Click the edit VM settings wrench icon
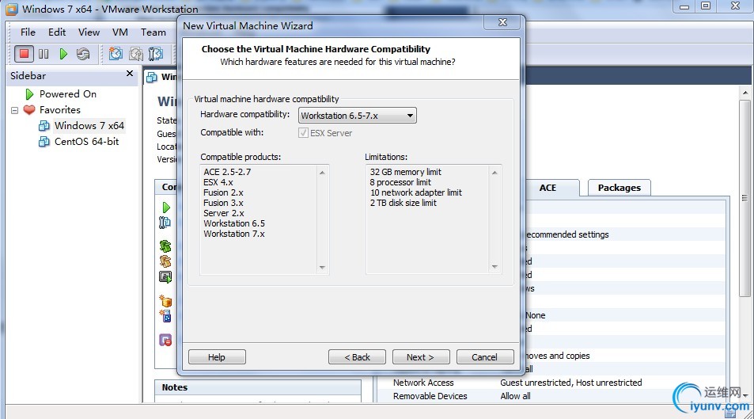The image size is (754, 419). 165,222
